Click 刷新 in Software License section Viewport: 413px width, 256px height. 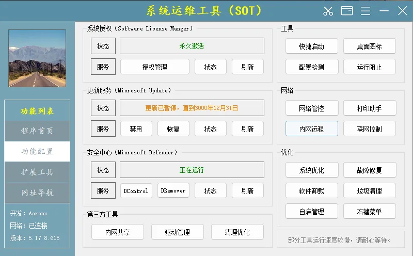coord(248,67)
